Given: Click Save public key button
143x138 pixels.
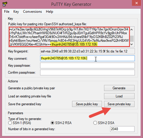Looking at the screenshot, I should click(87, 104).
